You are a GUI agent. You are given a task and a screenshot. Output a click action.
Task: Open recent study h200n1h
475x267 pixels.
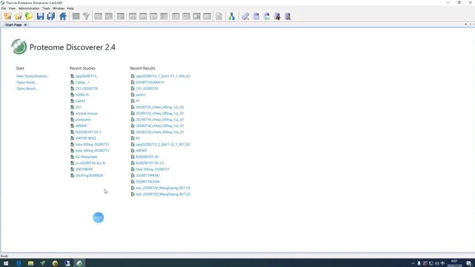coord(82,95)
